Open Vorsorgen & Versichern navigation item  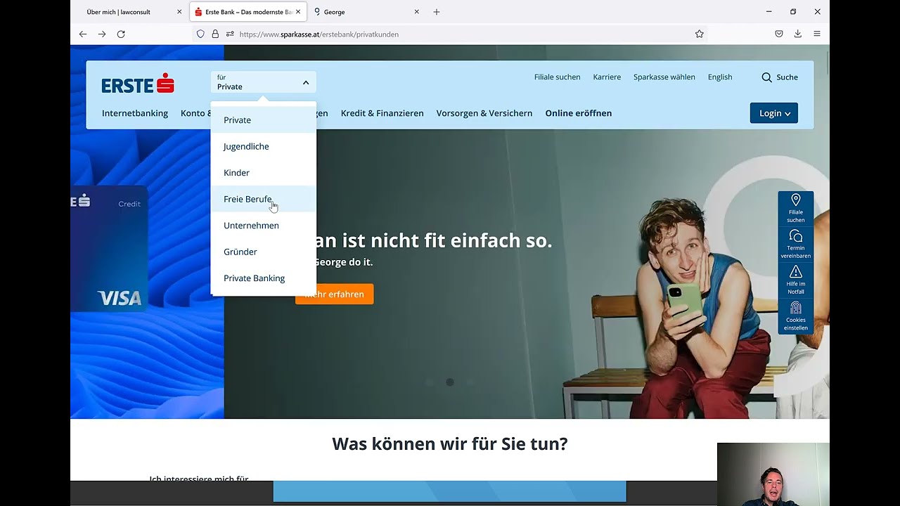[x=484, y=113]
